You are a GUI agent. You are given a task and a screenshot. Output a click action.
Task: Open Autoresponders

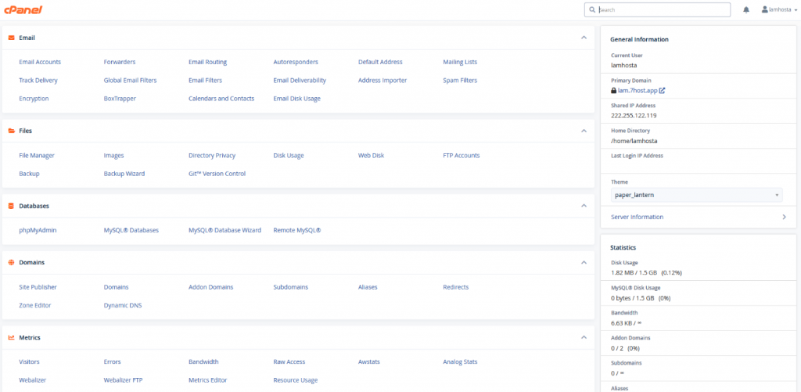[296, 62]
